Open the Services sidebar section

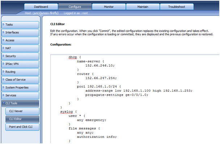(20, 95)
